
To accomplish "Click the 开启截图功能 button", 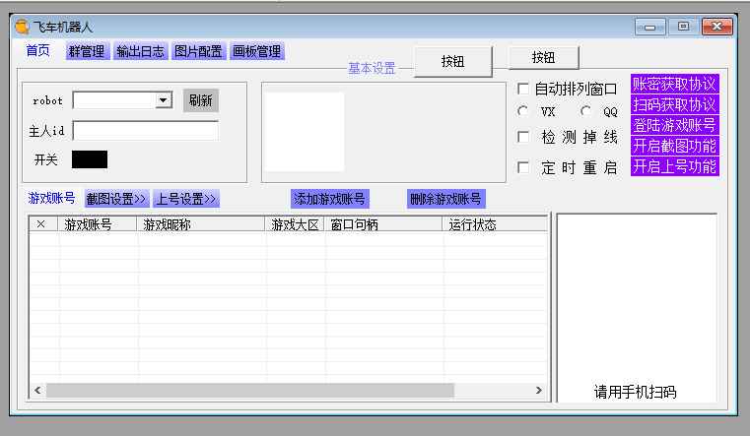I will click(x=675, y=146).
